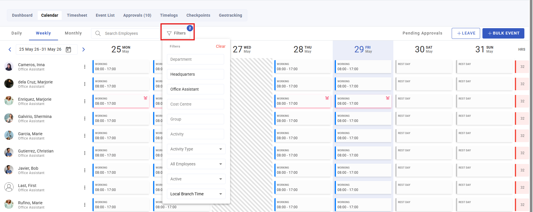Screen dimensions: 533x212
Task: Open Timelogs tab
Action: click(169, 15)
